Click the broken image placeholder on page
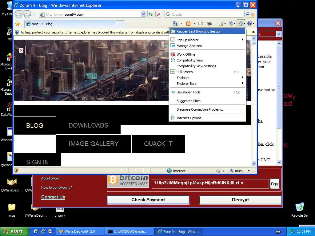This screenshot has width=315, height=236. point(21,50)
